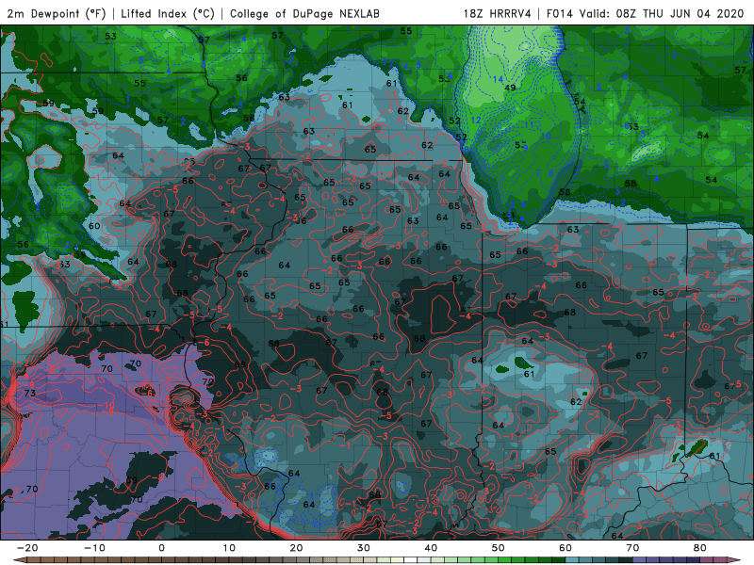
Task: Click the '30' label on the color bar
Action: coord(364,548)
